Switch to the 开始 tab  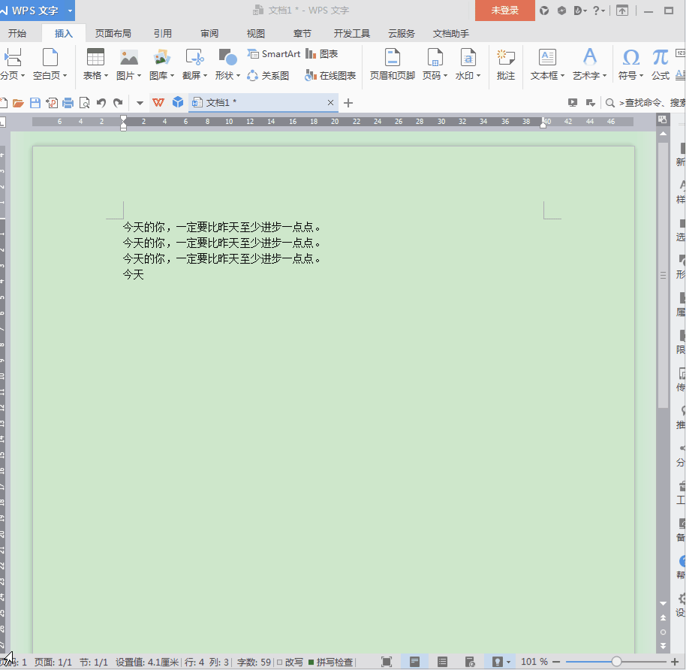click(17, 34)
